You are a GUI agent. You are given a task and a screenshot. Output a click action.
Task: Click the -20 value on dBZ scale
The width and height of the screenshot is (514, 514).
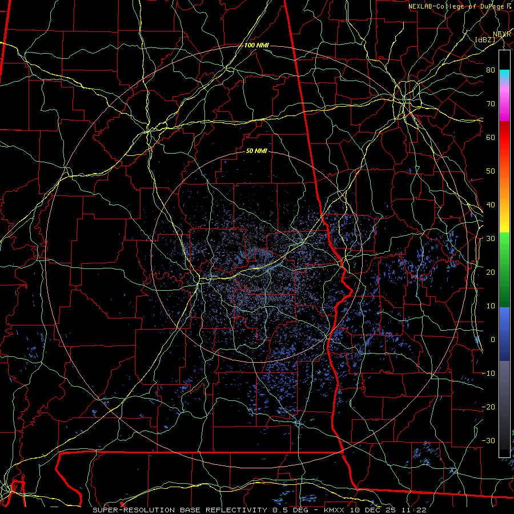pyautogui.click(x=488, y=407)
